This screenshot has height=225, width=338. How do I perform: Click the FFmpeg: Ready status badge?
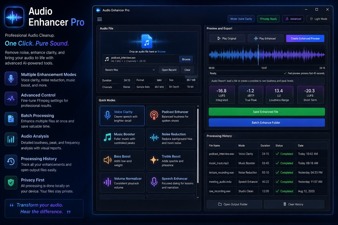[x=268, y=19]
